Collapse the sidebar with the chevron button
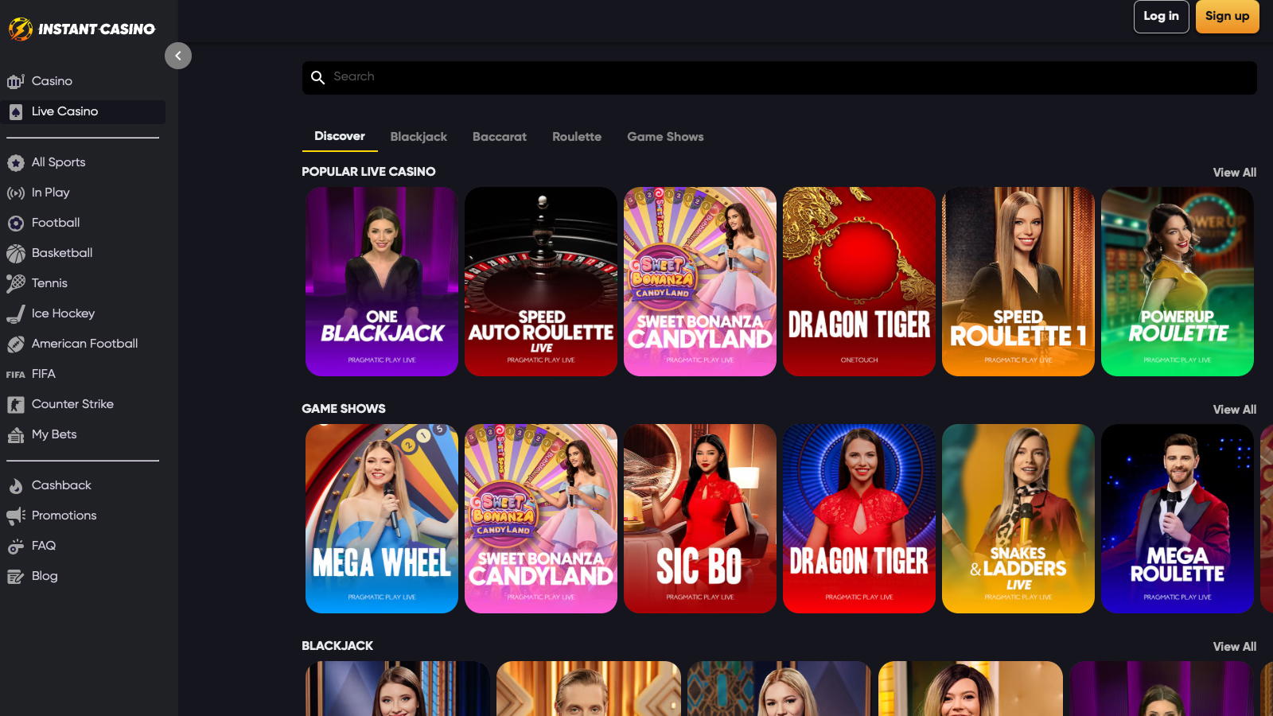 point(178,56)
